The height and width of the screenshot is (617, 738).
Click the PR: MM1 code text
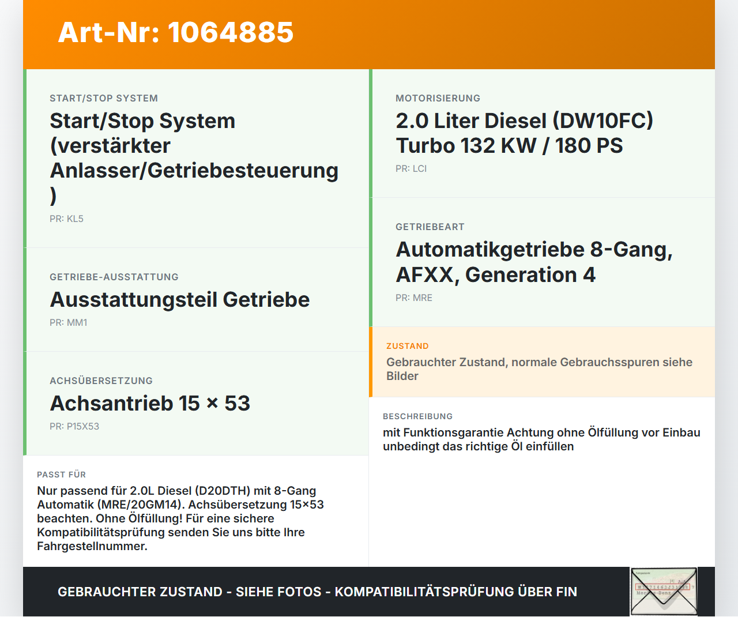coord(68,322)
